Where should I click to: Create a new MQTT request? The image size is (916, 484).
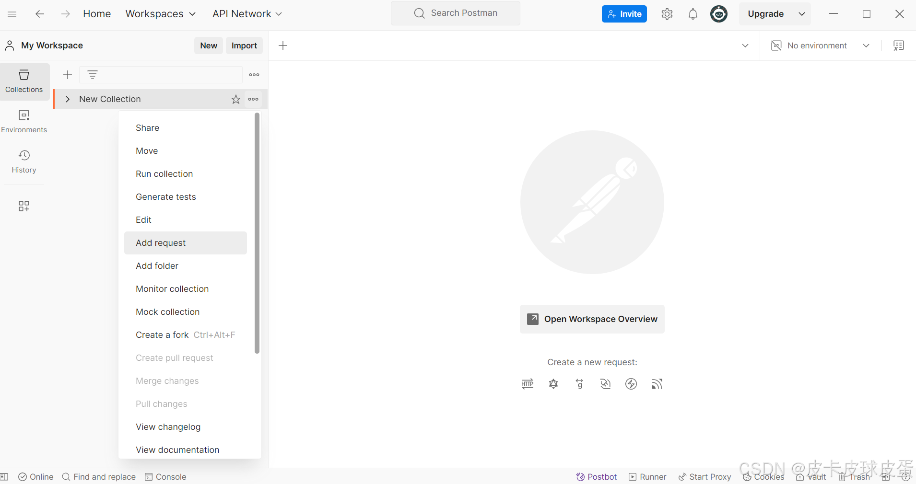click(x=657, y=384)
